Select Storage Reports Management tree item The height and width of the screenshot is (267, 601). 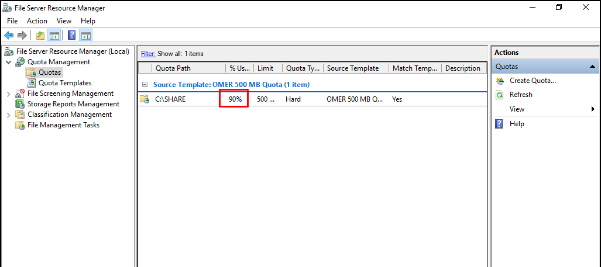pos(74,104)
